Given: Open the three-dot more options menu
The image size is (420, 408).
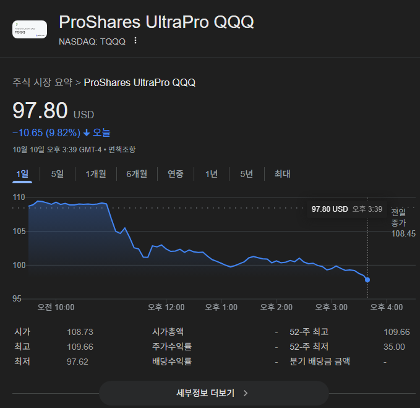Looking at the screenshot, I should pyautogui.click(x=136, y=41).
